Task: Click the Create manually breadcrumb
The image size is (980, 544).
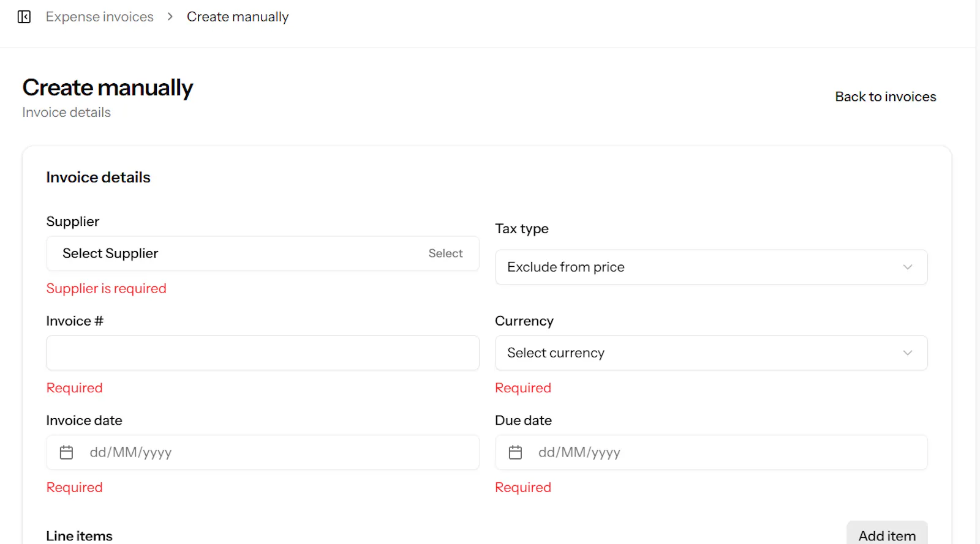Action: 238,17
